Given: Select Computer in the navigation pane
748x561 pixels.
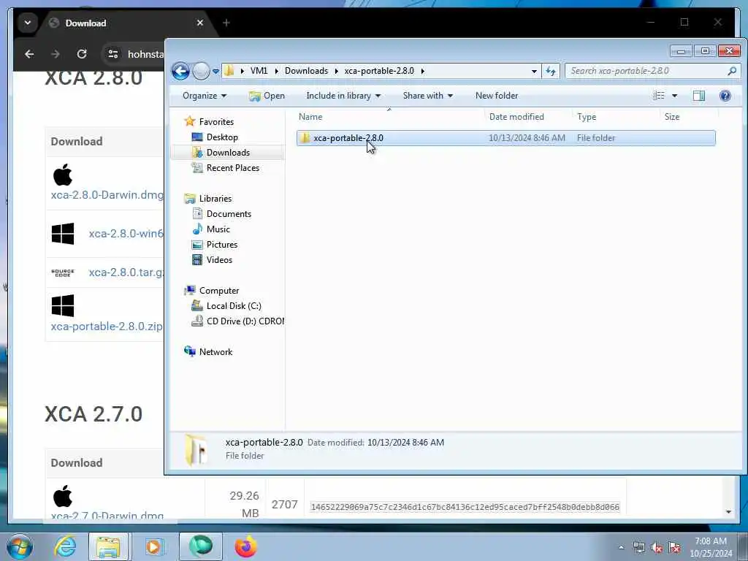Looking at the screenshot, I should [x=219, y=291].
